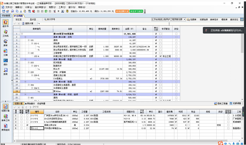Click the 定额选择 button
This screenshot has height=145, width=246.
(204, 19)
